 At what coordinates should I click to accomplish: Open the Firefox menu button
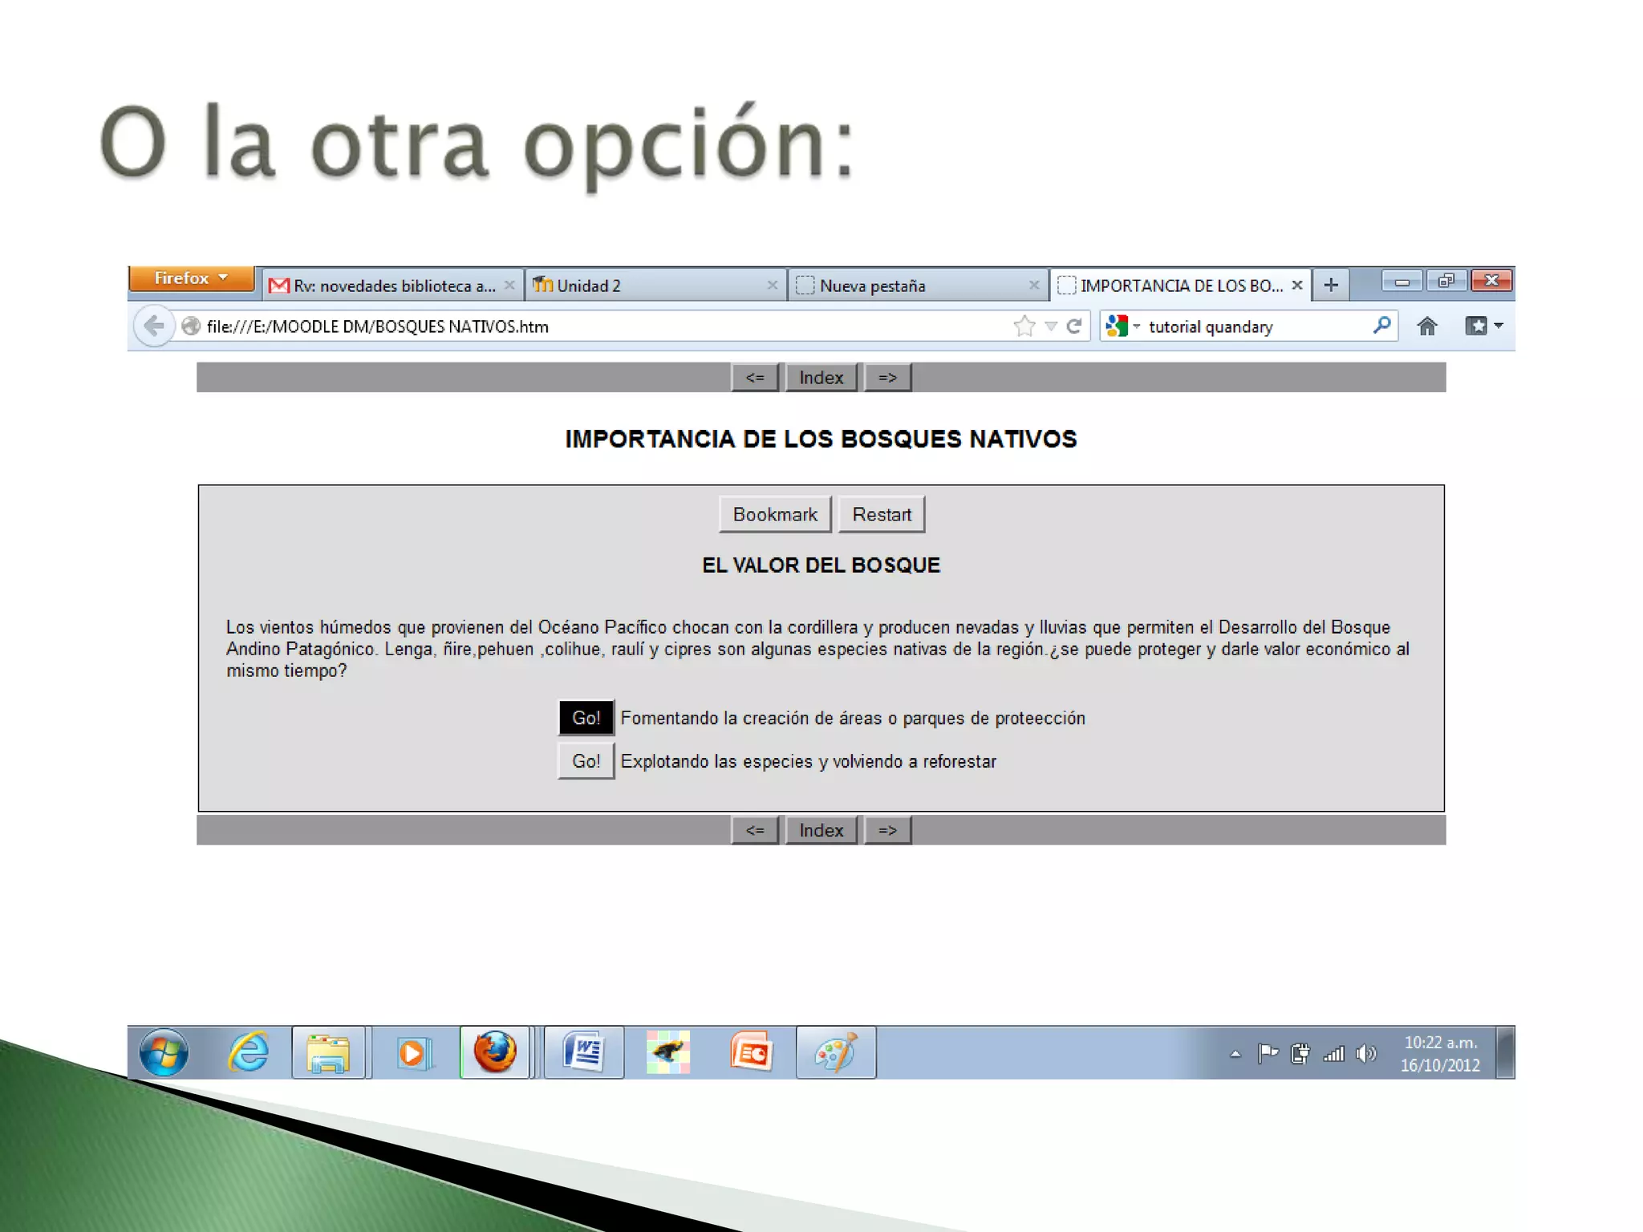click(x=191, y=278)
